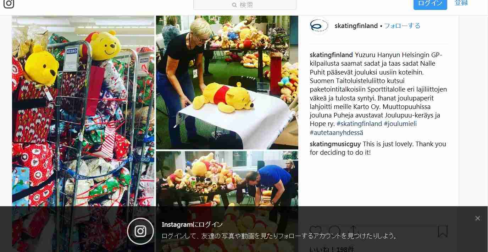Click the Instagramにログイン banner heading

tap(192, 225)
